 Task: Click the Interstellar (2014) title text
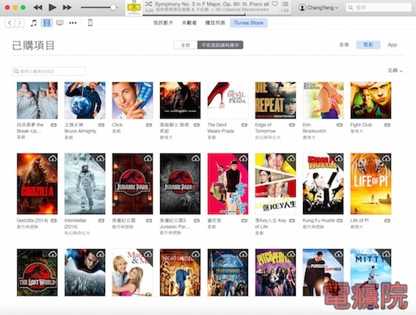tap(75, 223)
